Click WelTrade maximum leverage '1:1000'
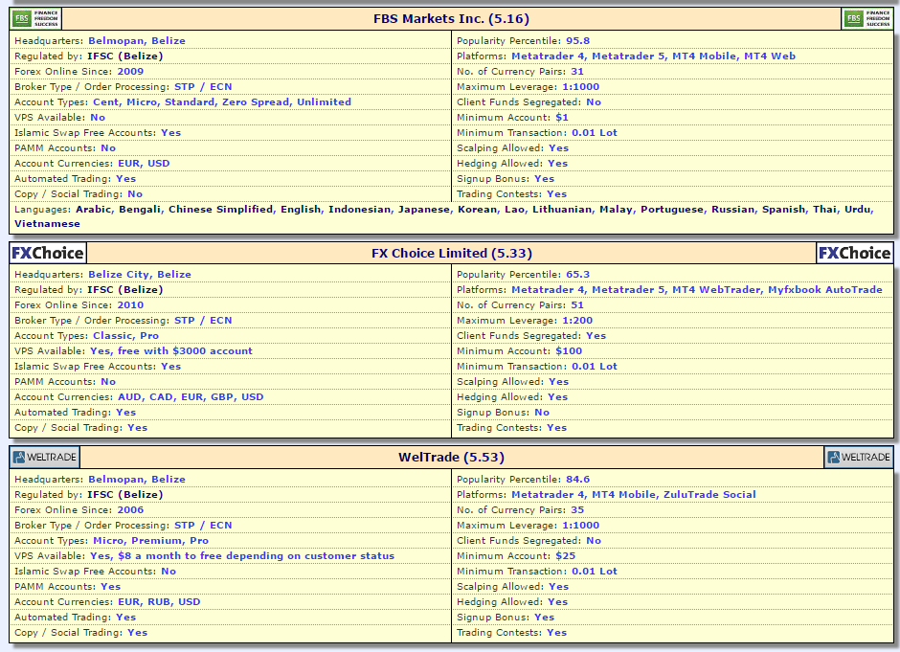900x652 pixels. click(x=581, y=526)
